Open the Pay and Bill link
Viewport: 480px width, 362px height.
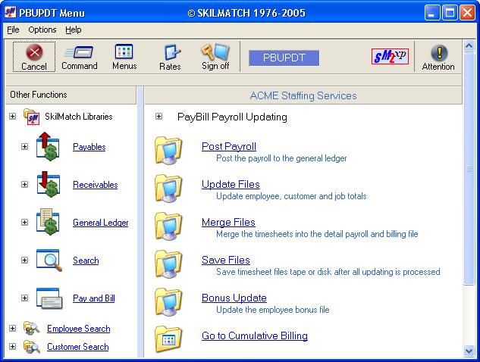pyautogui.click(x=94, y=298)
